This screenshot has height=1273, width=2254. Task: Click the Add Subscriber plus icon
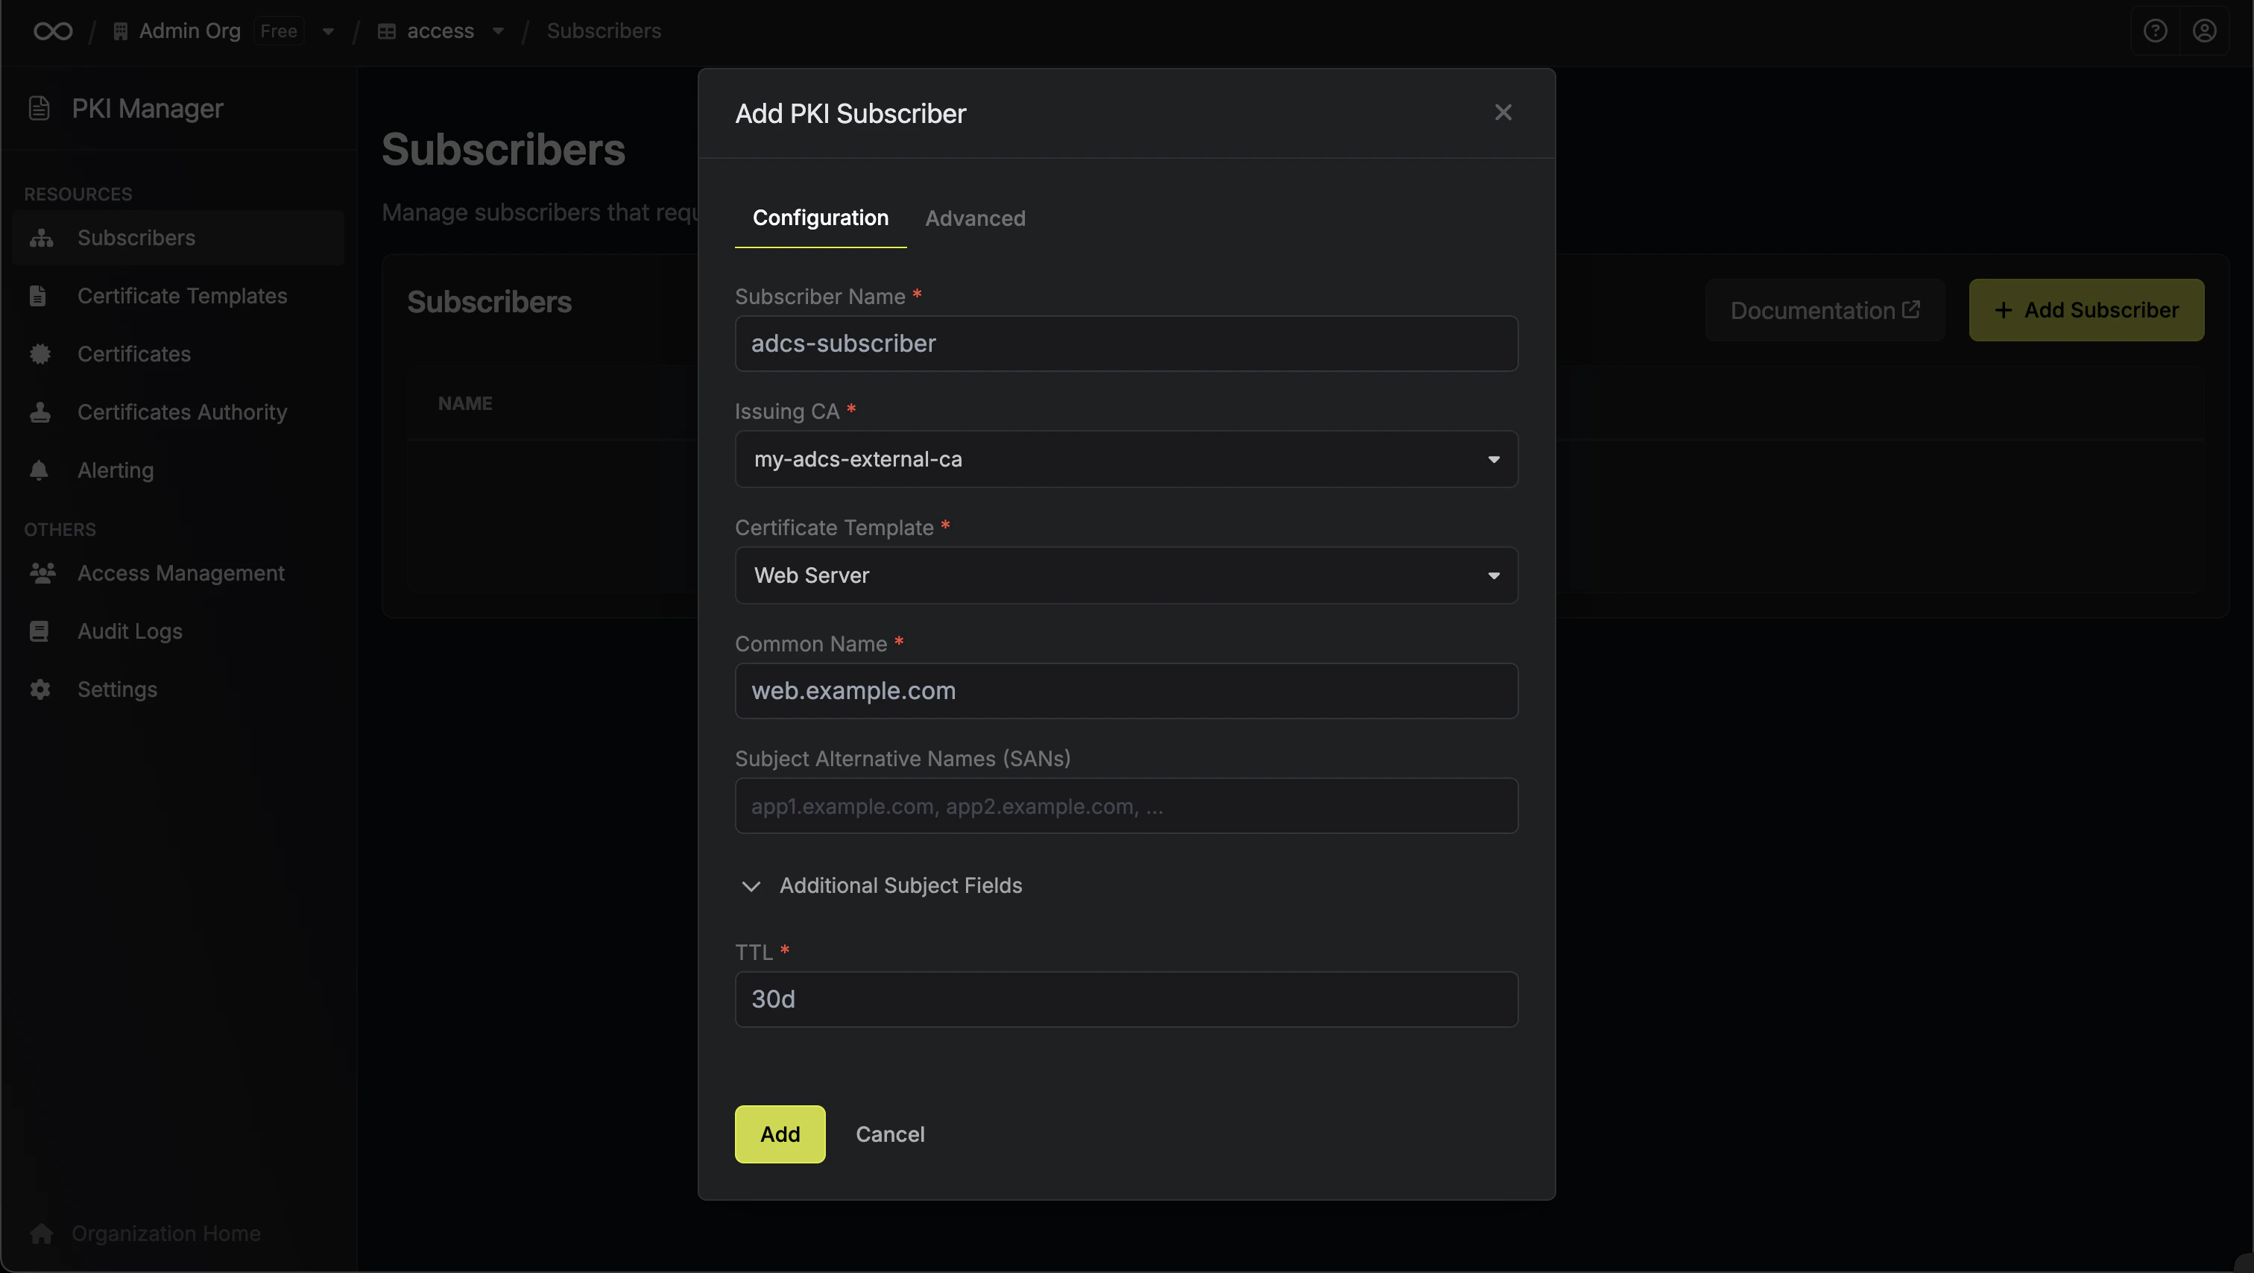coord(2003,311)
